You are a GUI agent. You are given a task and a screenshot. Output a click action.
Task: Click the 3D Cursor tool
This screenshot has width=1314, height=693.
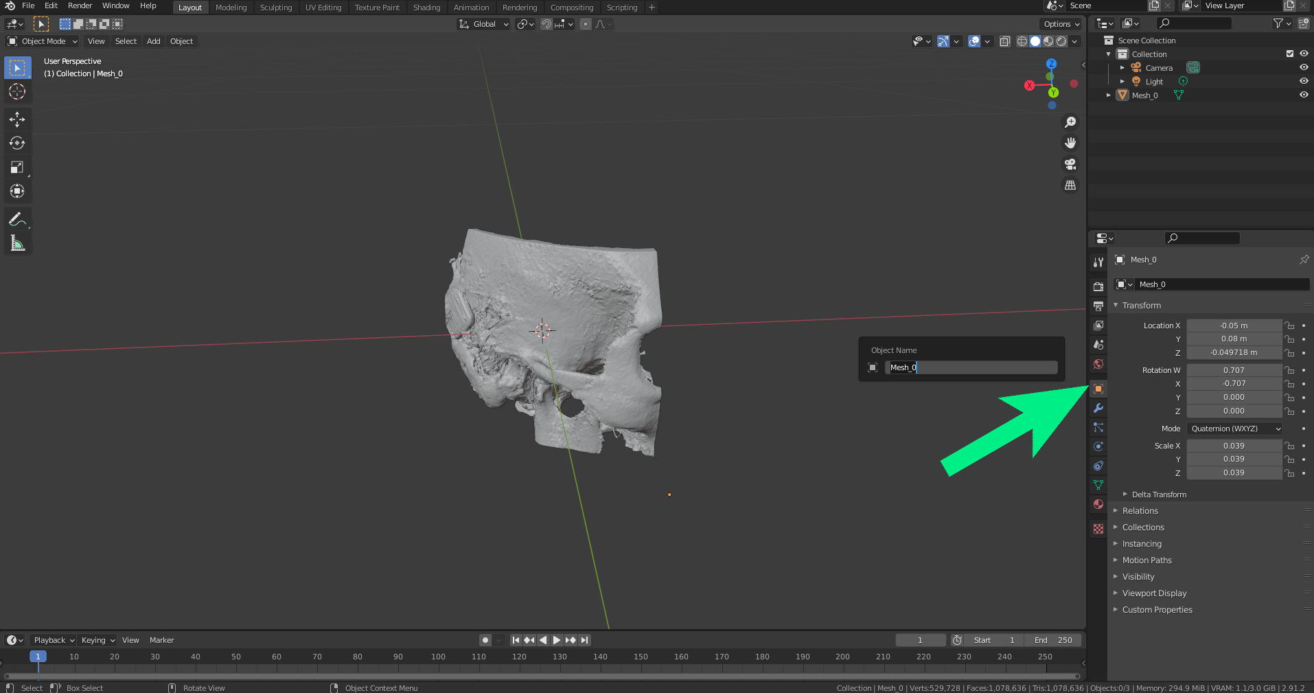tap(17, 91)
